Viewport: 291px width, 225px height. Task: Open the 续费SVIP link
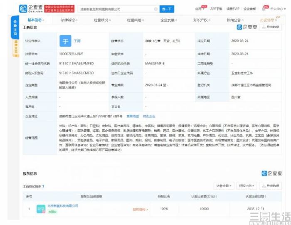pyautogui.click(x=233, y=9)
